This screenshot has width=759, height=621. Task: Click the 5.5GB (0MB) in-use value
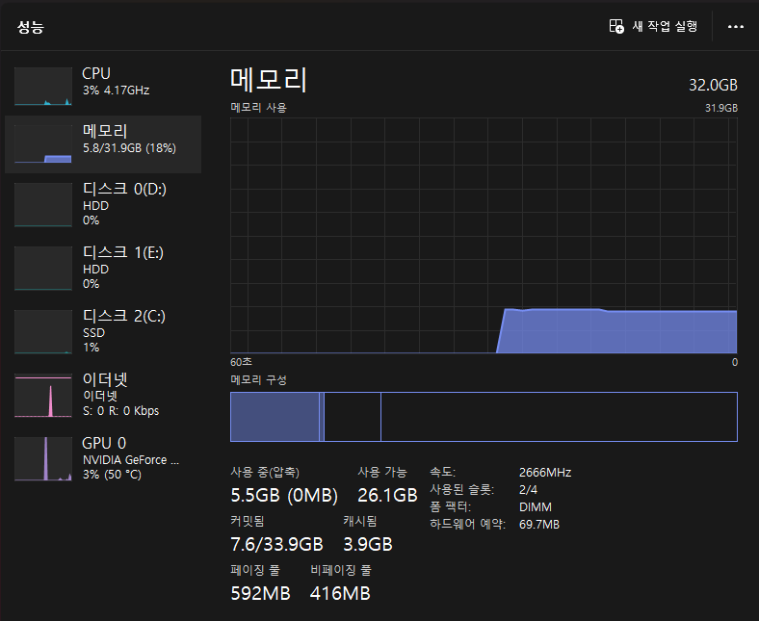pos(284,495)
